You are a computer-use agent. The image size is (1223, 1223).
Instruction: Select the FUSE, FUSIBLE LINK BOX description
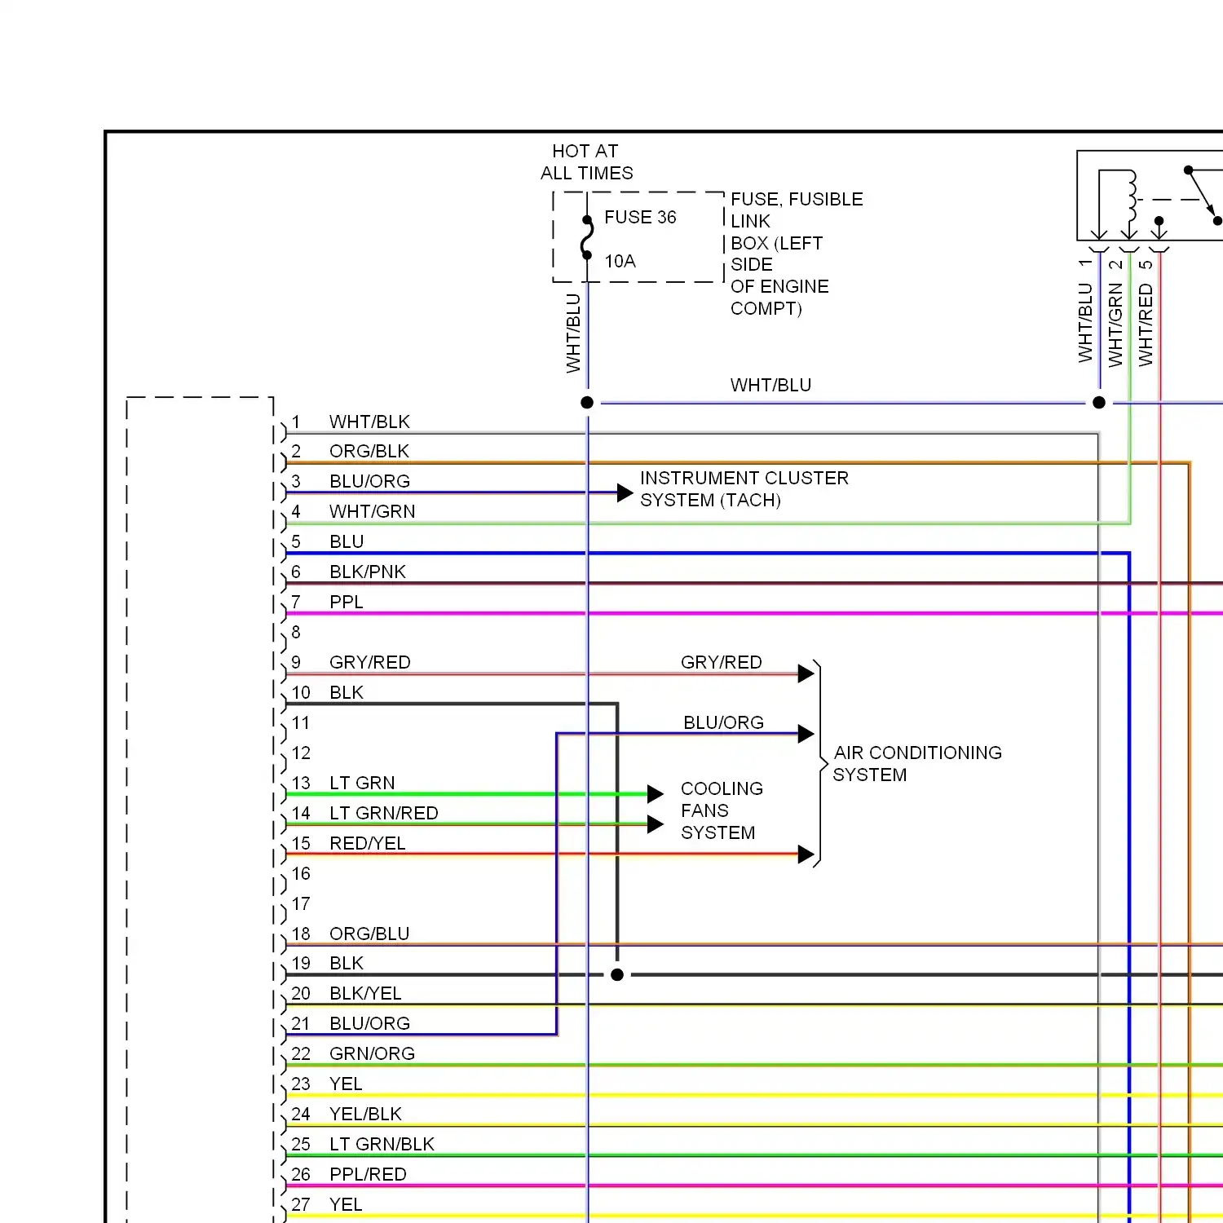[x=797, y=254]
